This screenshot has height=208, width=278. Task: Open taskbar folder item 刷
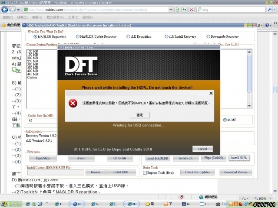click(x=150, y=204)
